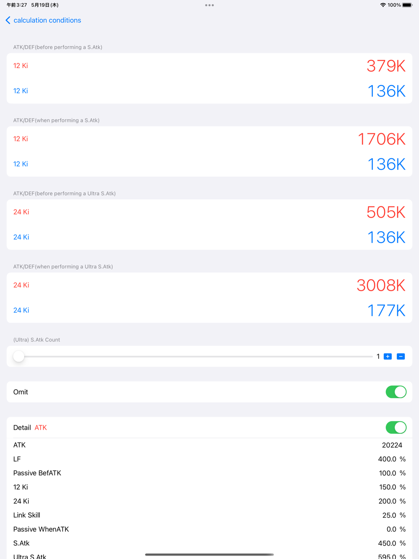Tap the 3008K Ultra S.Atk value

pyautogui.click(x=381, y=285)
